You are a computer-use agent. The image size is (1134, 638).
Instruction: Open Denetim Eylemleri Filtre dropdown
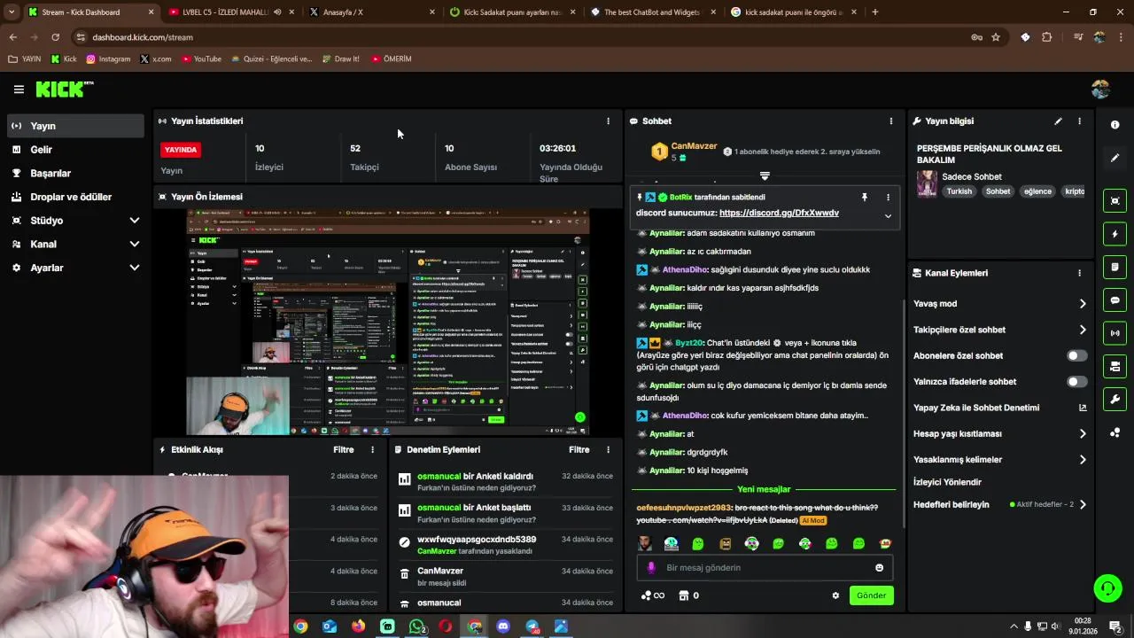579,450
